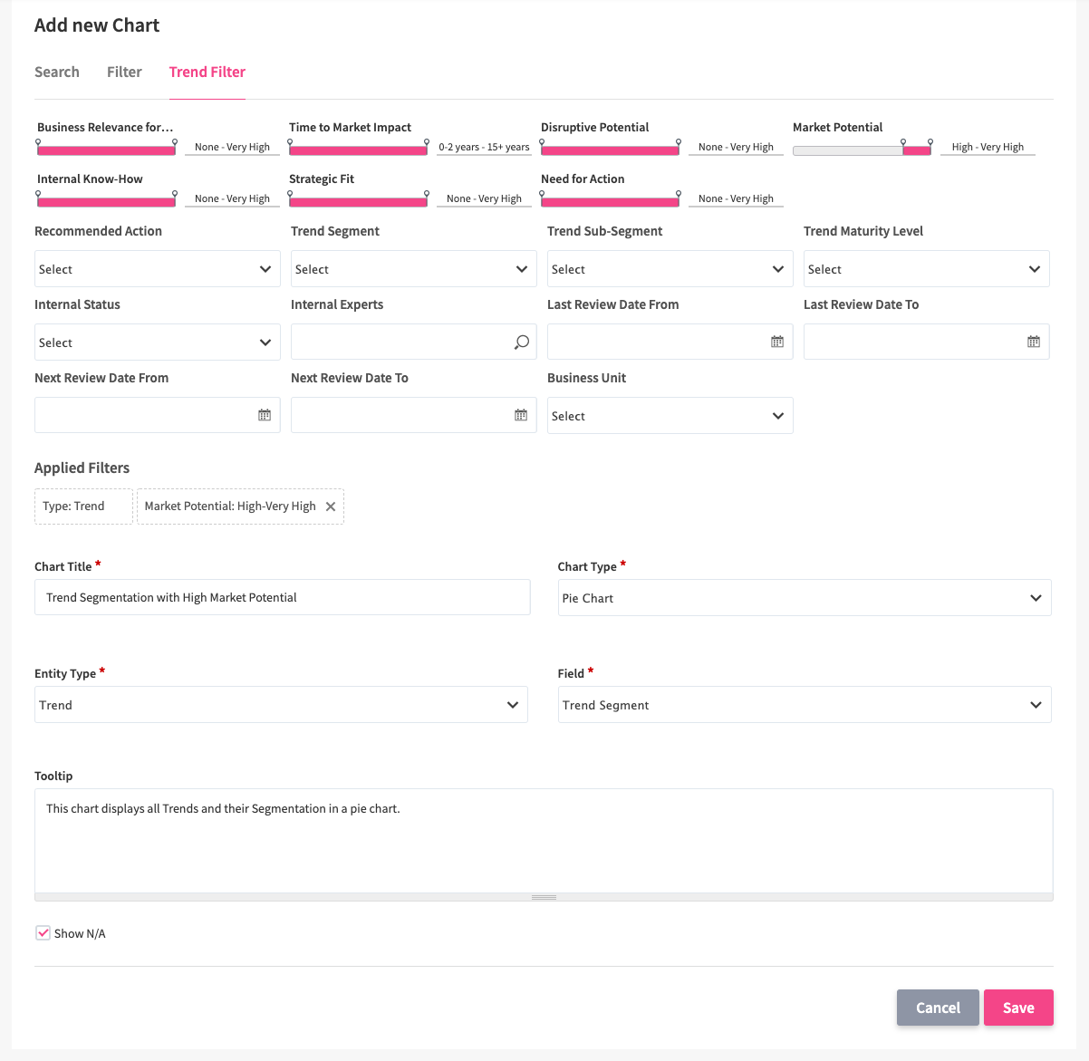Grab the Tooltip textarea resize handle

tap(544, 897)
